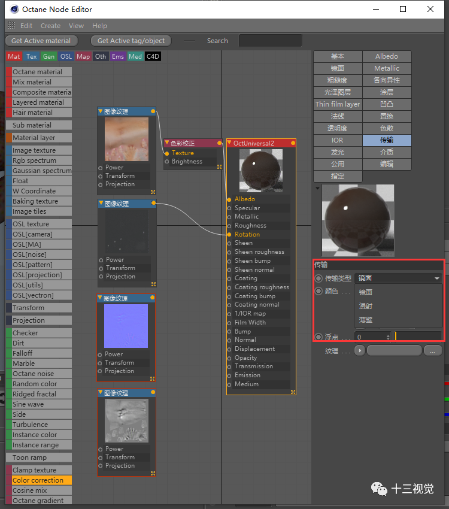Click output dot of OctUniversal2 node
The image size is (449, 509).
point(293,143)
